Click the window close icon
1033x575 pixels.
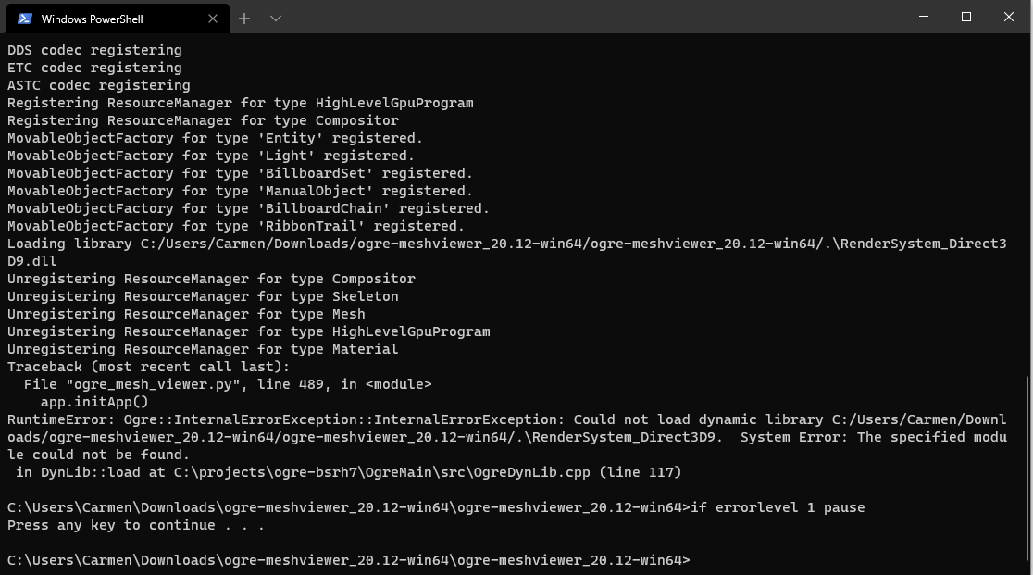pyautogui.click(x=1008, y=17)
